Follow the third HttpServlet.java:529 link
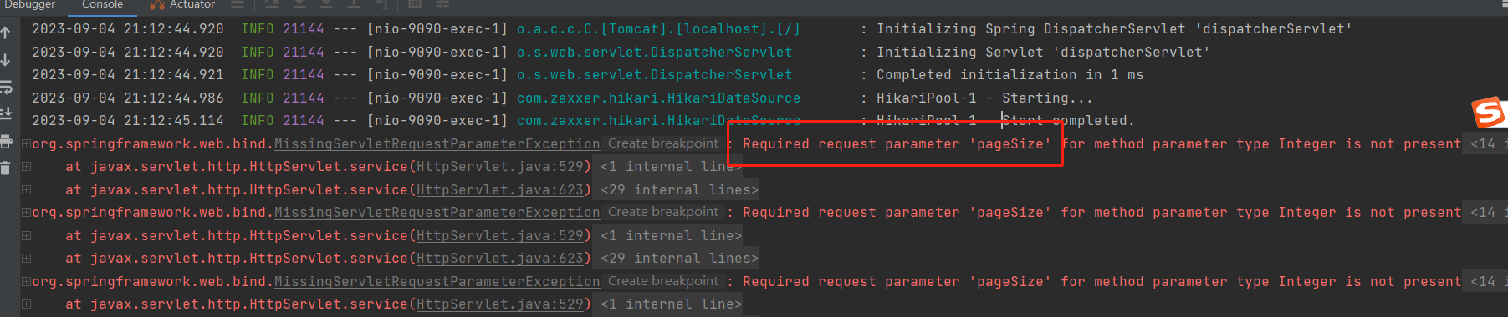1508x317 pixels. pyautogui.click(x=499, y=304)
